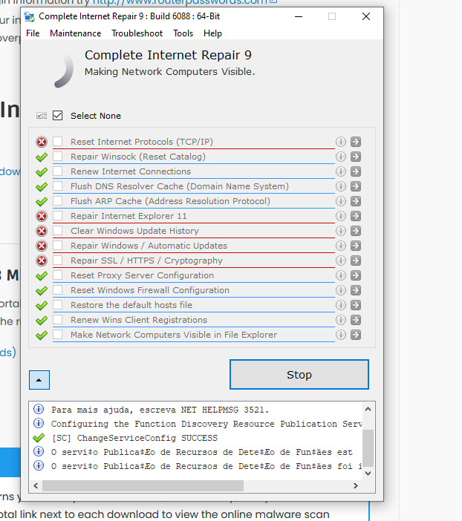Run Reset Proxy Server Configuration arrow

[x=356, y=275]
